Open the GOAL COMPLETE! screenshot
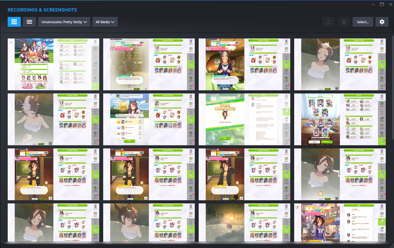The width and height of the screenshot is (394, 248). 244,119
